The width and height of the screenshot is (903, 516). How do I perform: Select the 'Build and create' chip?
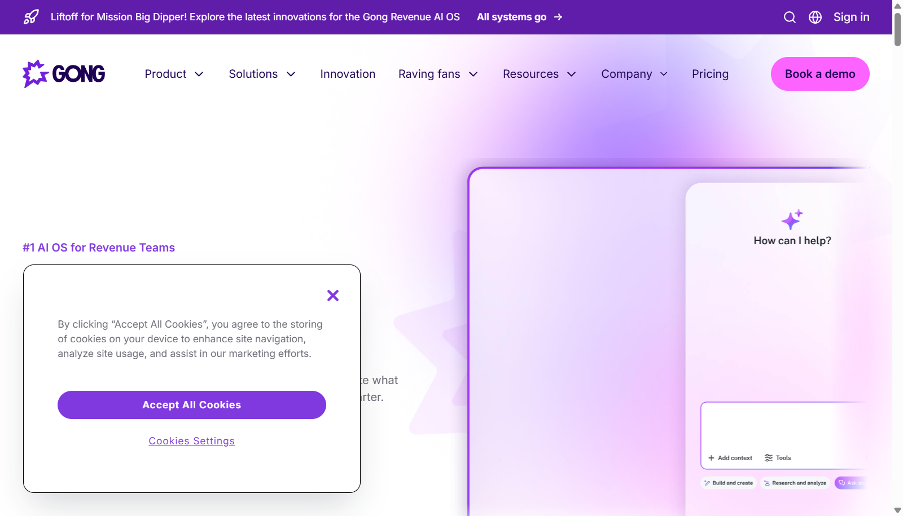729,483
